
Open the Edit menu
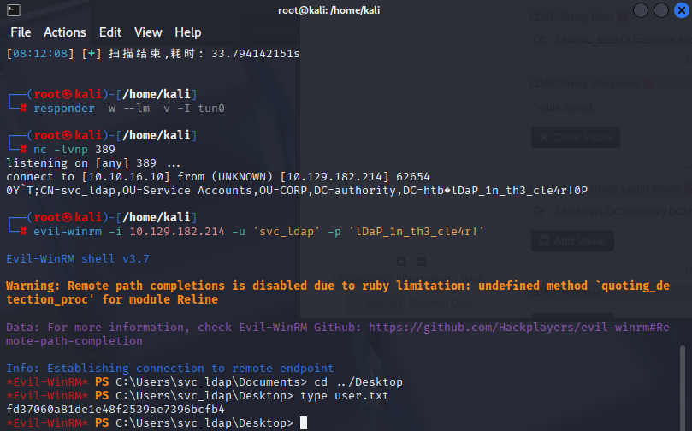(110, 32)
